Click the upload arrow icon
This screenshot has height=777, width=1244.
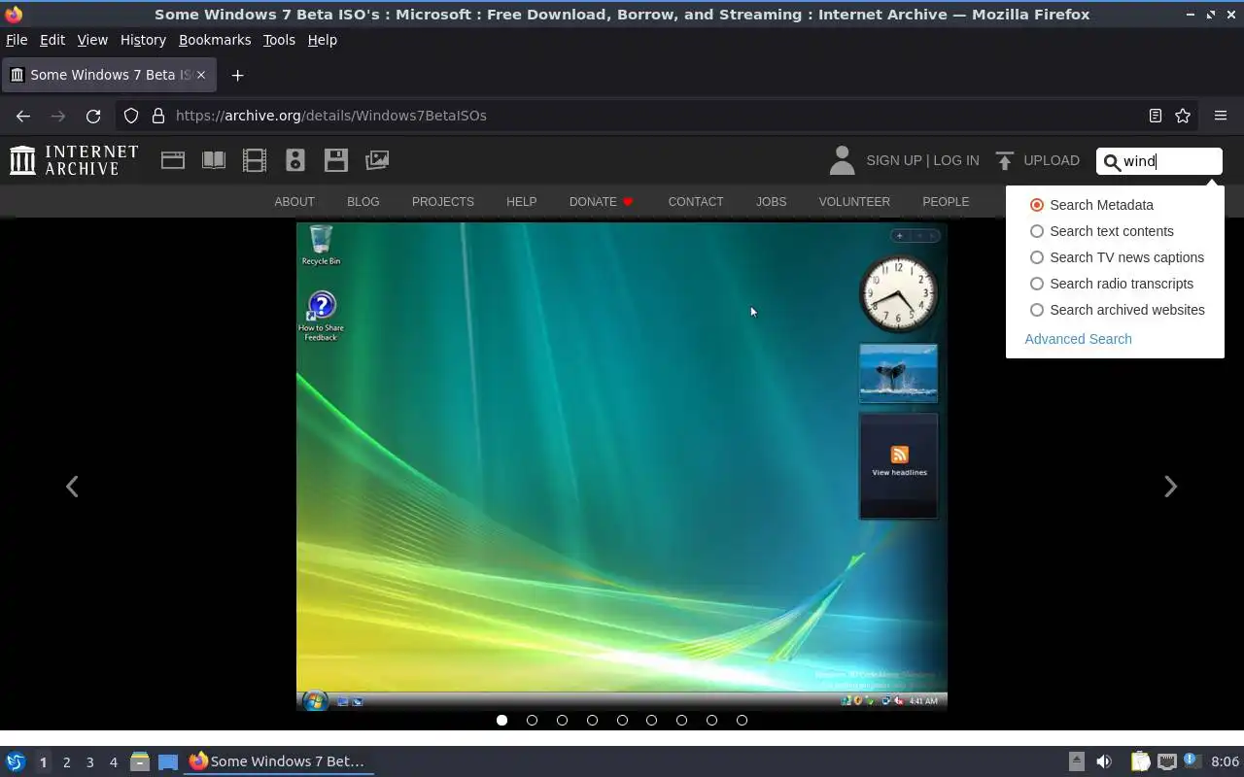click(x=1005, y=160)
